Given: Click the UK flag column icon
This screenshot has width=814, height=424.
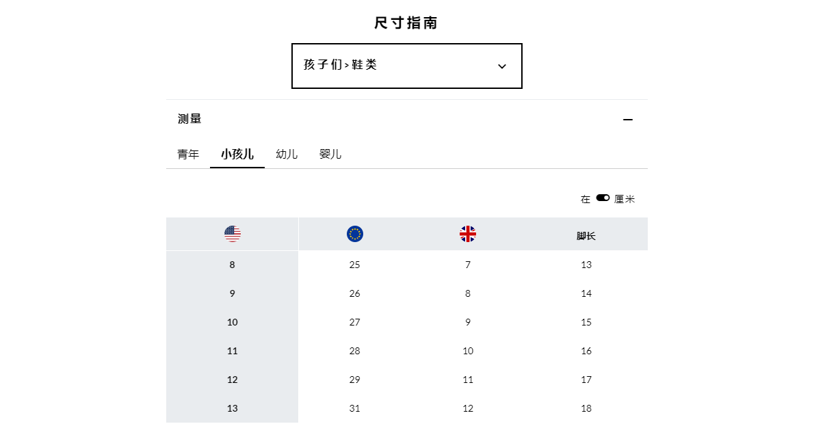Looking at the screenshot, I should (x=468, y=234).
